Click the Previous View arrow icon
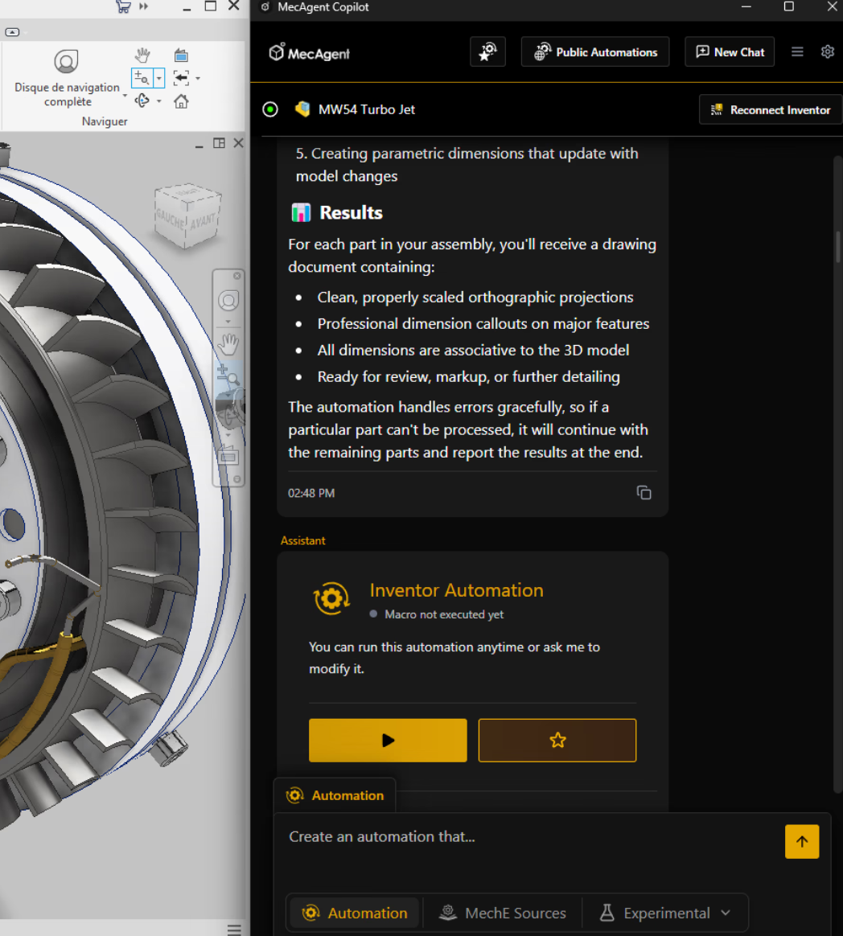 tap(181, 78)
